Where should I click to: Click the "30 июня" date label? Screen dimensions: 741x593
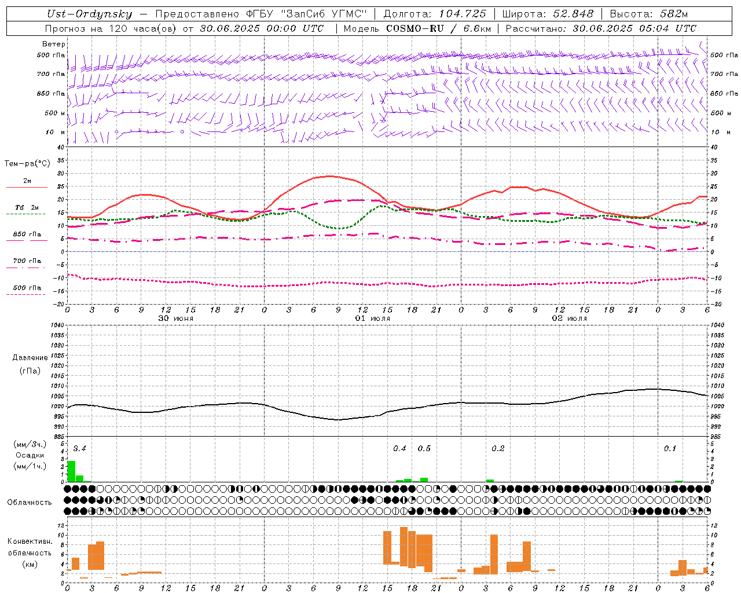[x=176, y=319]
